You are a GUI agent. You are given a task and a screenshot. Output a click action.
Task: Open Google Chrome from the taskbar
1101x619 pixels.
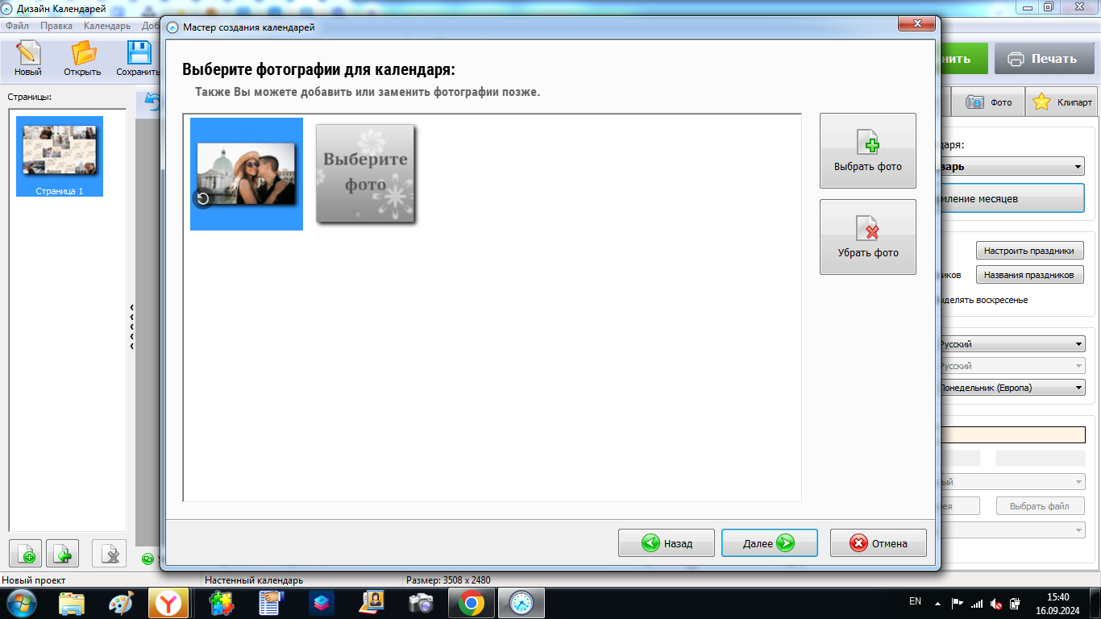coord(472,602)
